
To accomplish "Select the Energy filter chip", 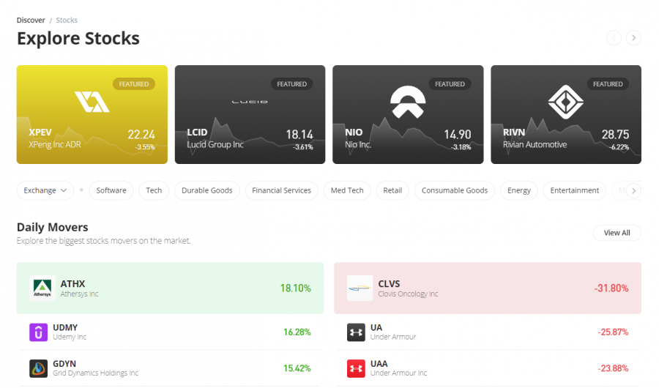I will (519, 190).
